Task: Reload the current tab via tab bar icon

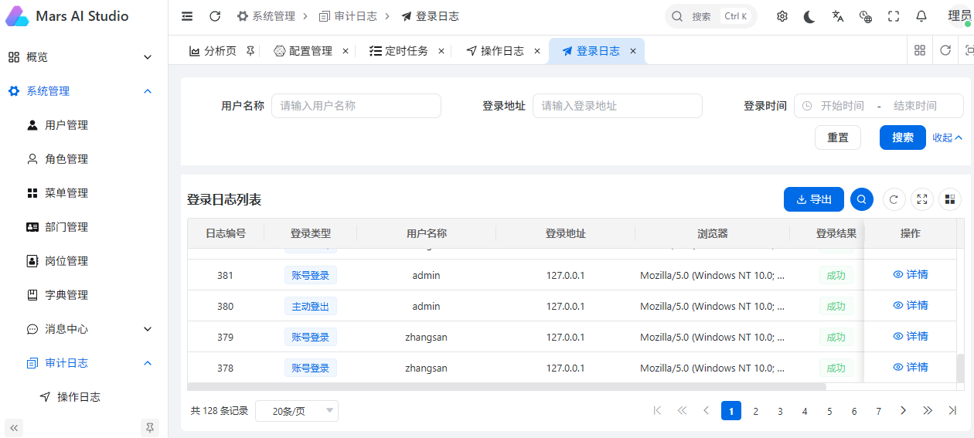Action: [x=945, y=50]
